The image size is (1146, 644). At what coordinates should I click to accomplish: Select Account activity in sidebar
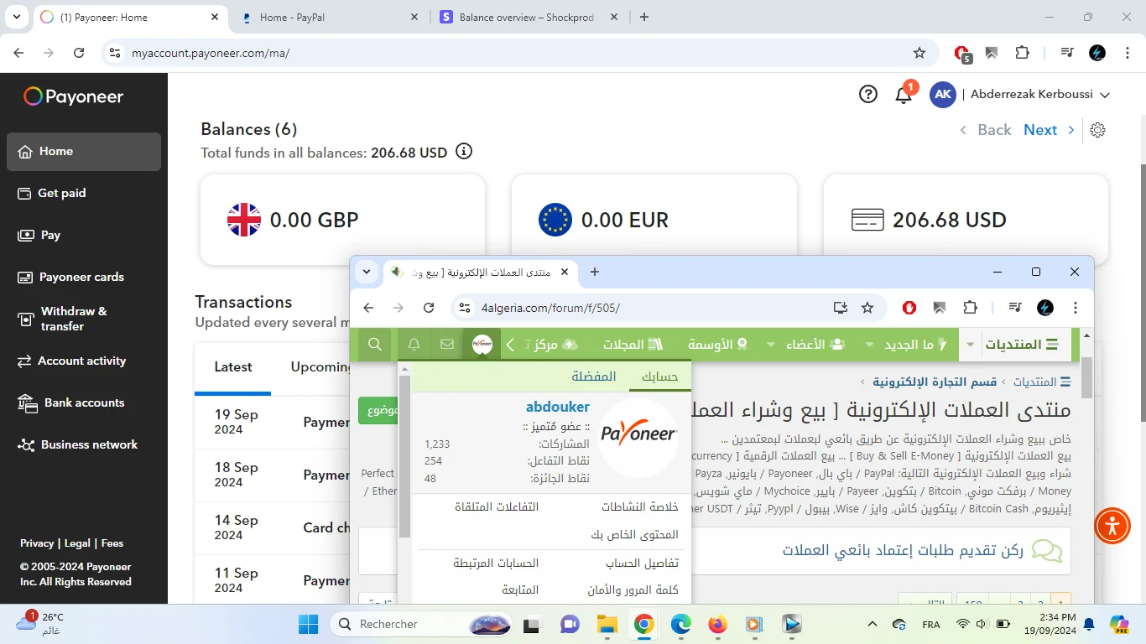81,361
